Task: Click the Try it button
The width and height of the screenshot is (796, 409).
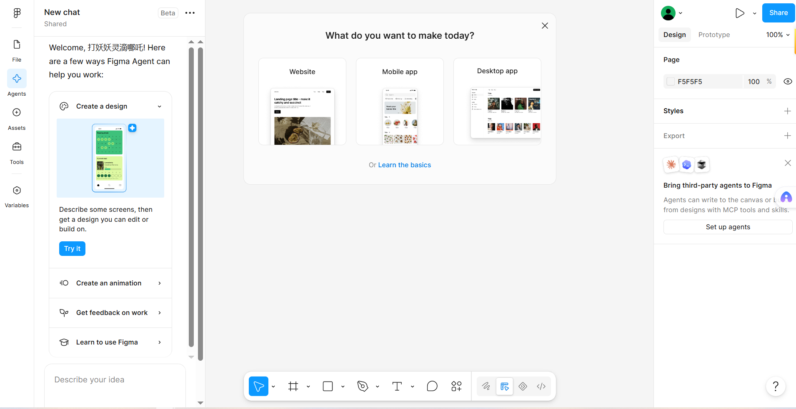Action: click(x=72, y=249)
